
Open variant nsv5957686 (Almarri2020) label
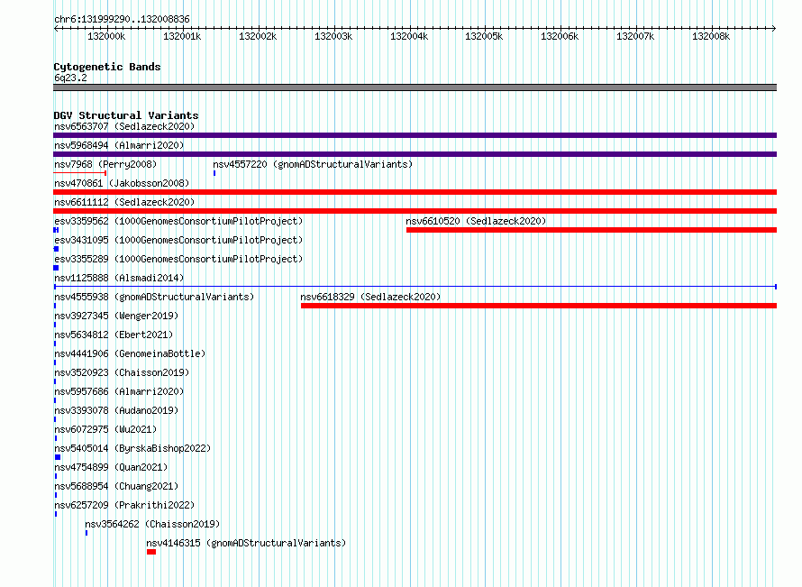tap(119, 391)
